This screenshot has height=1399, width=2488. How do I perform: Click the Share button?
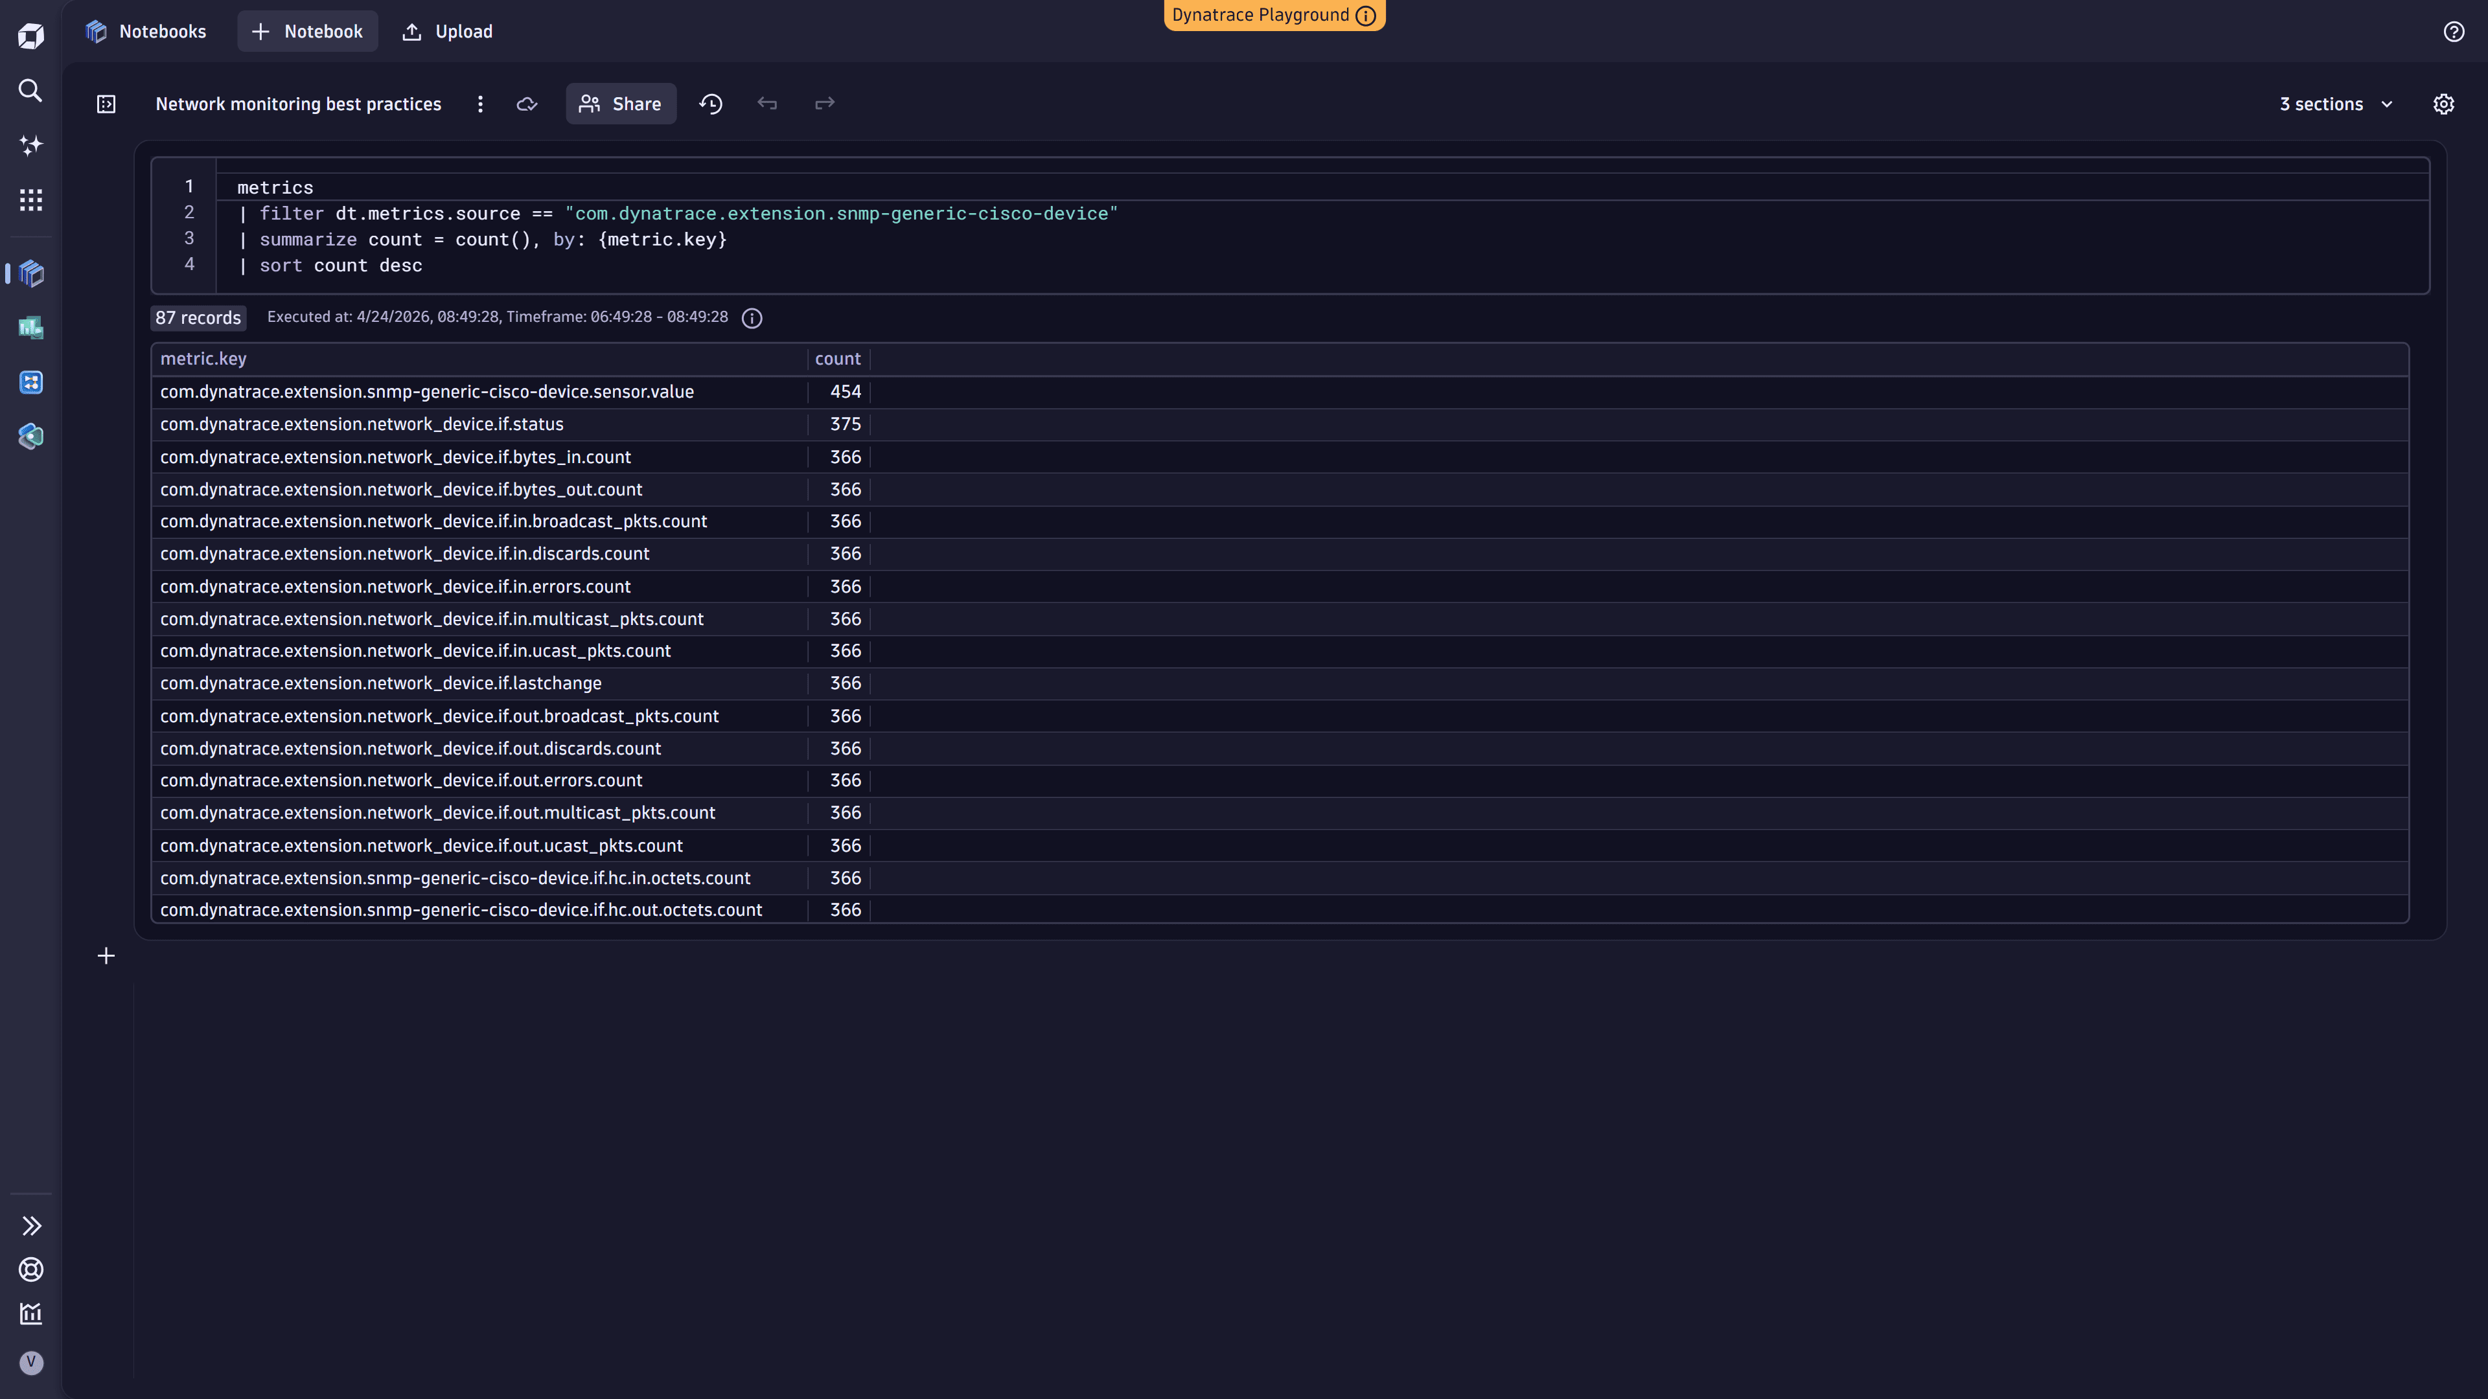621,104
